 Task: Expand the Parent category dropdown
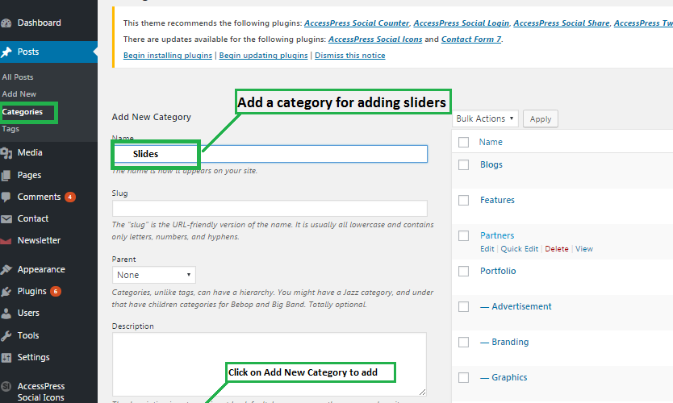coord(153,275)
